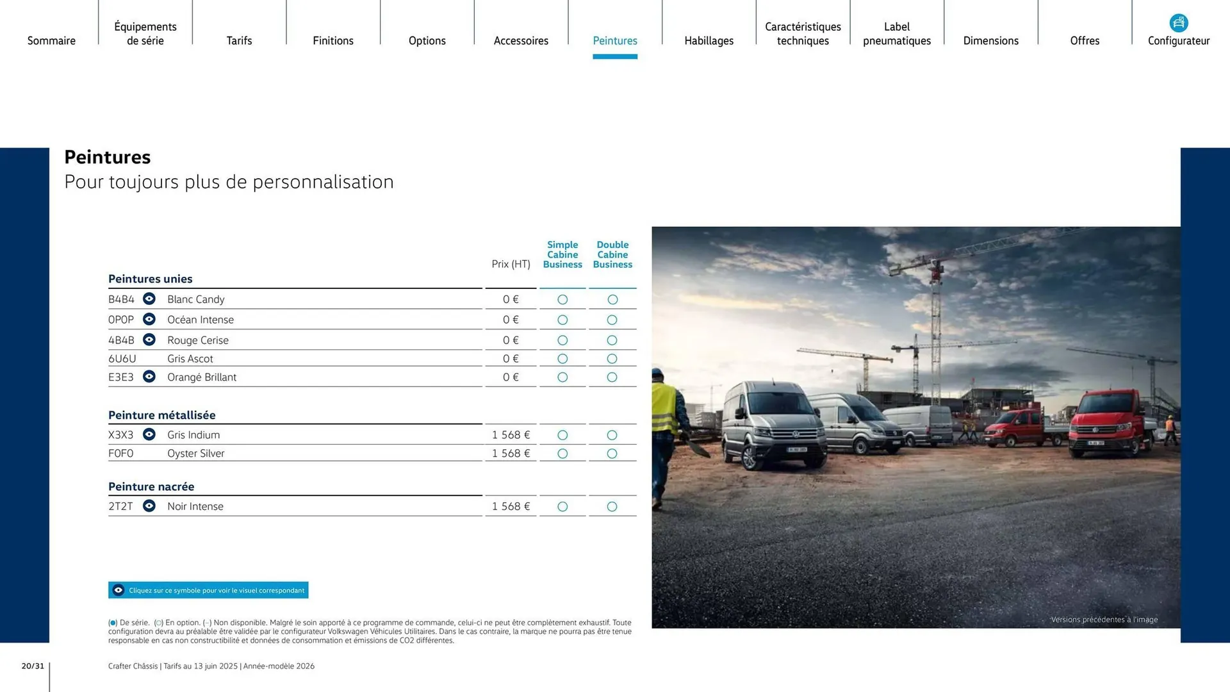The image size is (1230, 692).
Task: Click the visual icon next to Orangé Brillant
Action: tap(149, 377)
